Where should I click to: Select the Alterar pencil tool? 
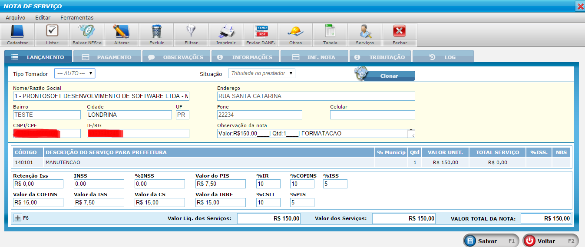(x=122, y=32)
